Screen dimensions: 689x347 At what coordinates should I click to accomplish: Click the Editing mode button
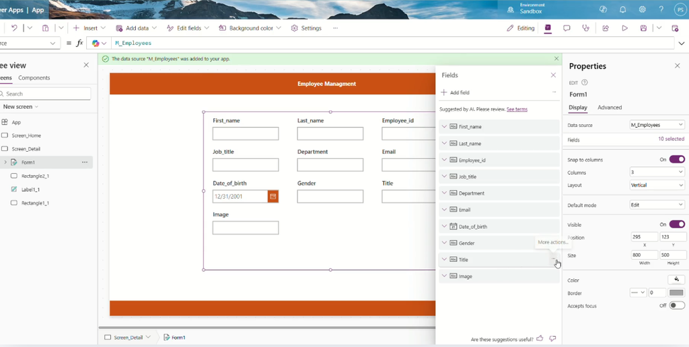(521, 28)
